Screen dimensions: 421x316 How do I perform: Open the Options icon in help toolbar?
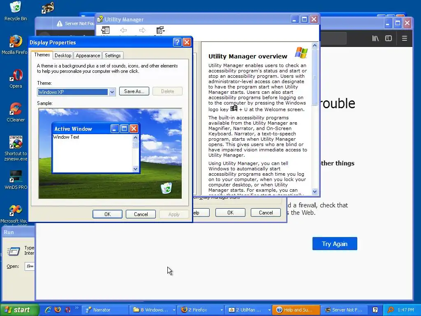tap(160, 30)
